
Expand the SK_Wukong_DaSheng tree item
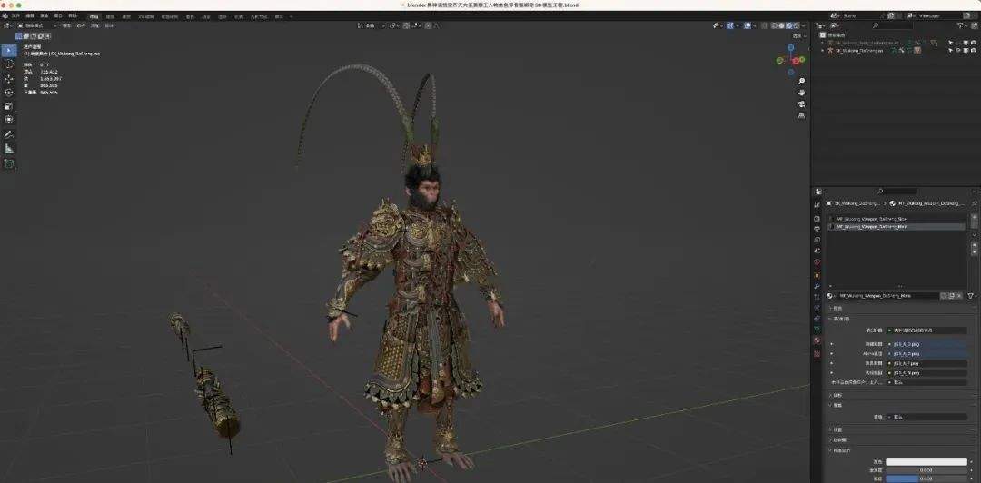(823, 50)
